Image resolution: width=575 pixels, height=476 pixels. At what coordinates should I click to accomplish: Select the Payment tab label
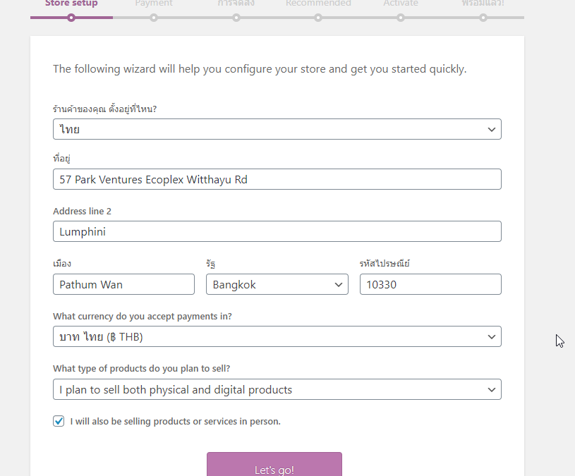[x=154, y=4]
